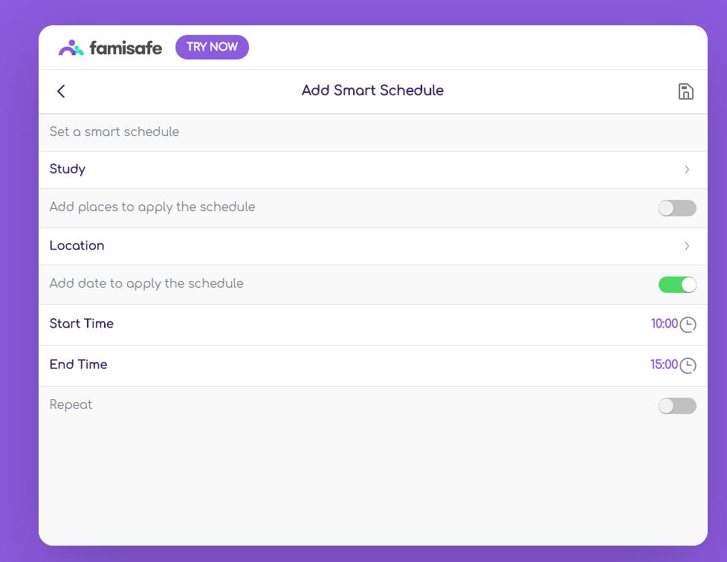Enable the add places toggle
Image resolution: width=727 pixels, height=562 pixels.
click(x=677, y=208)
